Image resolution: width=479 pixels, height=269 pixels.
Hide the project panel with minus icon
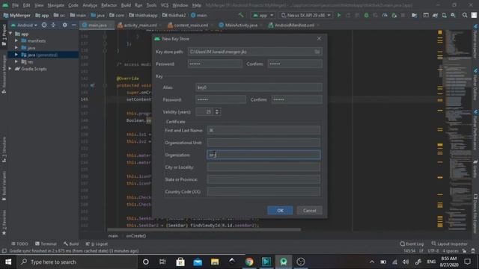point(73,25)
